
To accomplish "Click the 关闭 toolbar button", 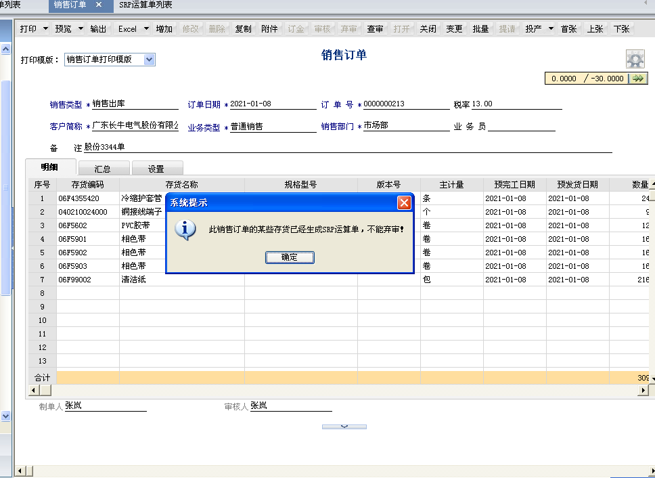I will [x=428, y=29].
